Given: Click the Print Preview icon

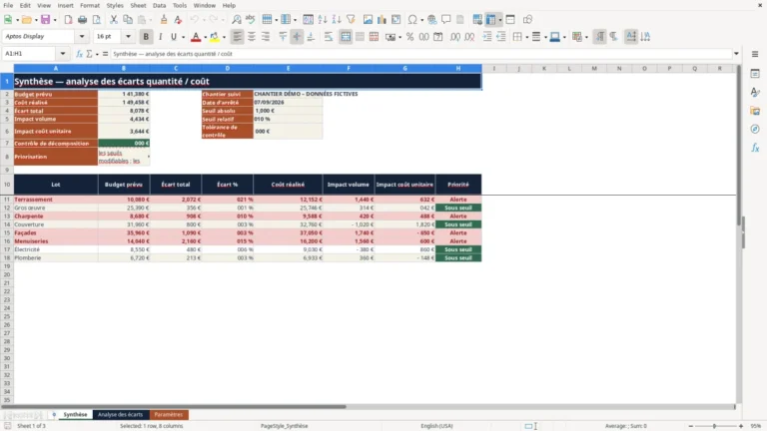Looking at the screenshot, I should [96, 20].
